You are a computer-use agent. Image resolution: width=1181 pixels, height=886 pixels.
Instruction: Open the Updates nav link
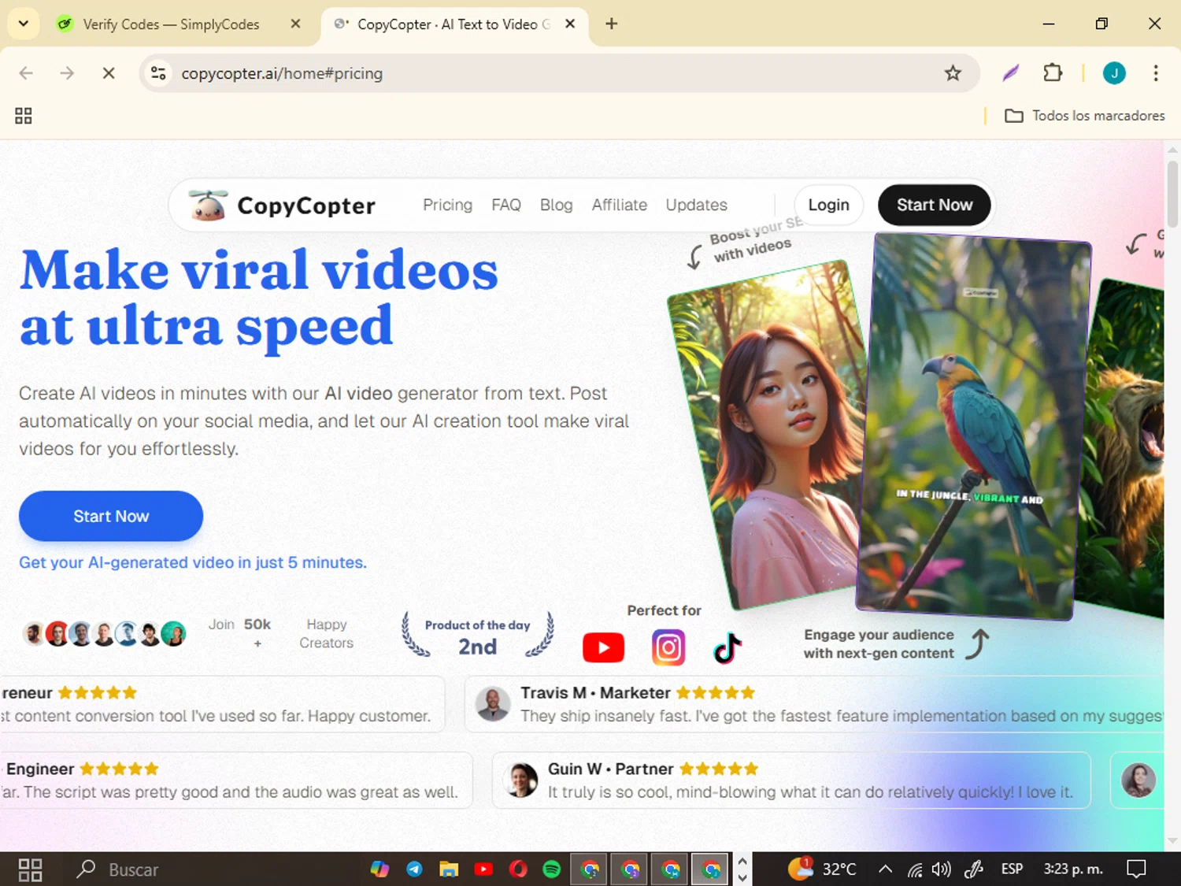click(696, 205)
